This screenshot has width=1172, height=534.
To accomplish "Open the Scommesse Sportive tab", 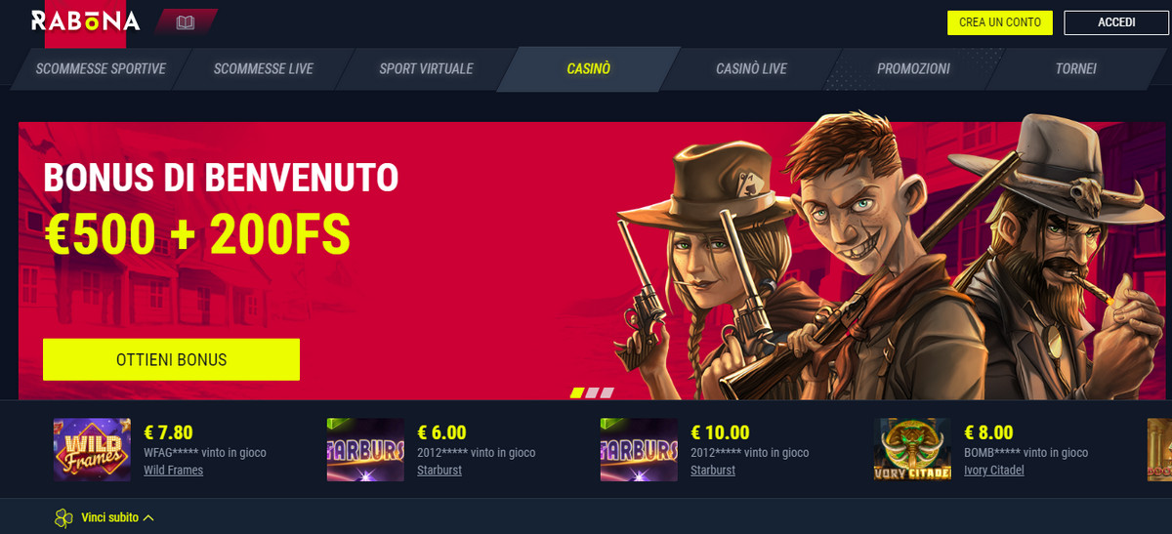I will [x=101, y=69].
